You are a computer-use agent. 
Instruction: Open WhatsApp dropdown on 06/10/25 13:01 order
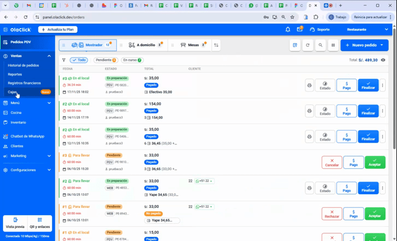coord(204,207)
